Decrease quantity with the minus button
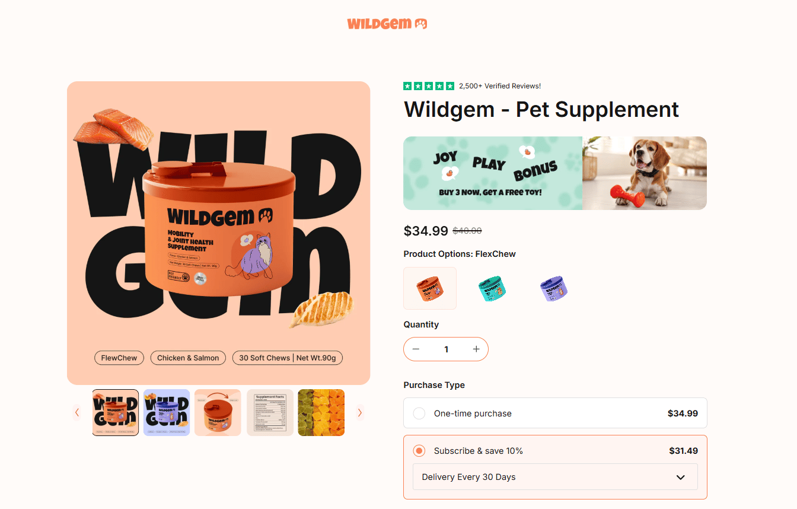This screenshot has height=509, width=797. pyautogui.click(x=416, y=349)
